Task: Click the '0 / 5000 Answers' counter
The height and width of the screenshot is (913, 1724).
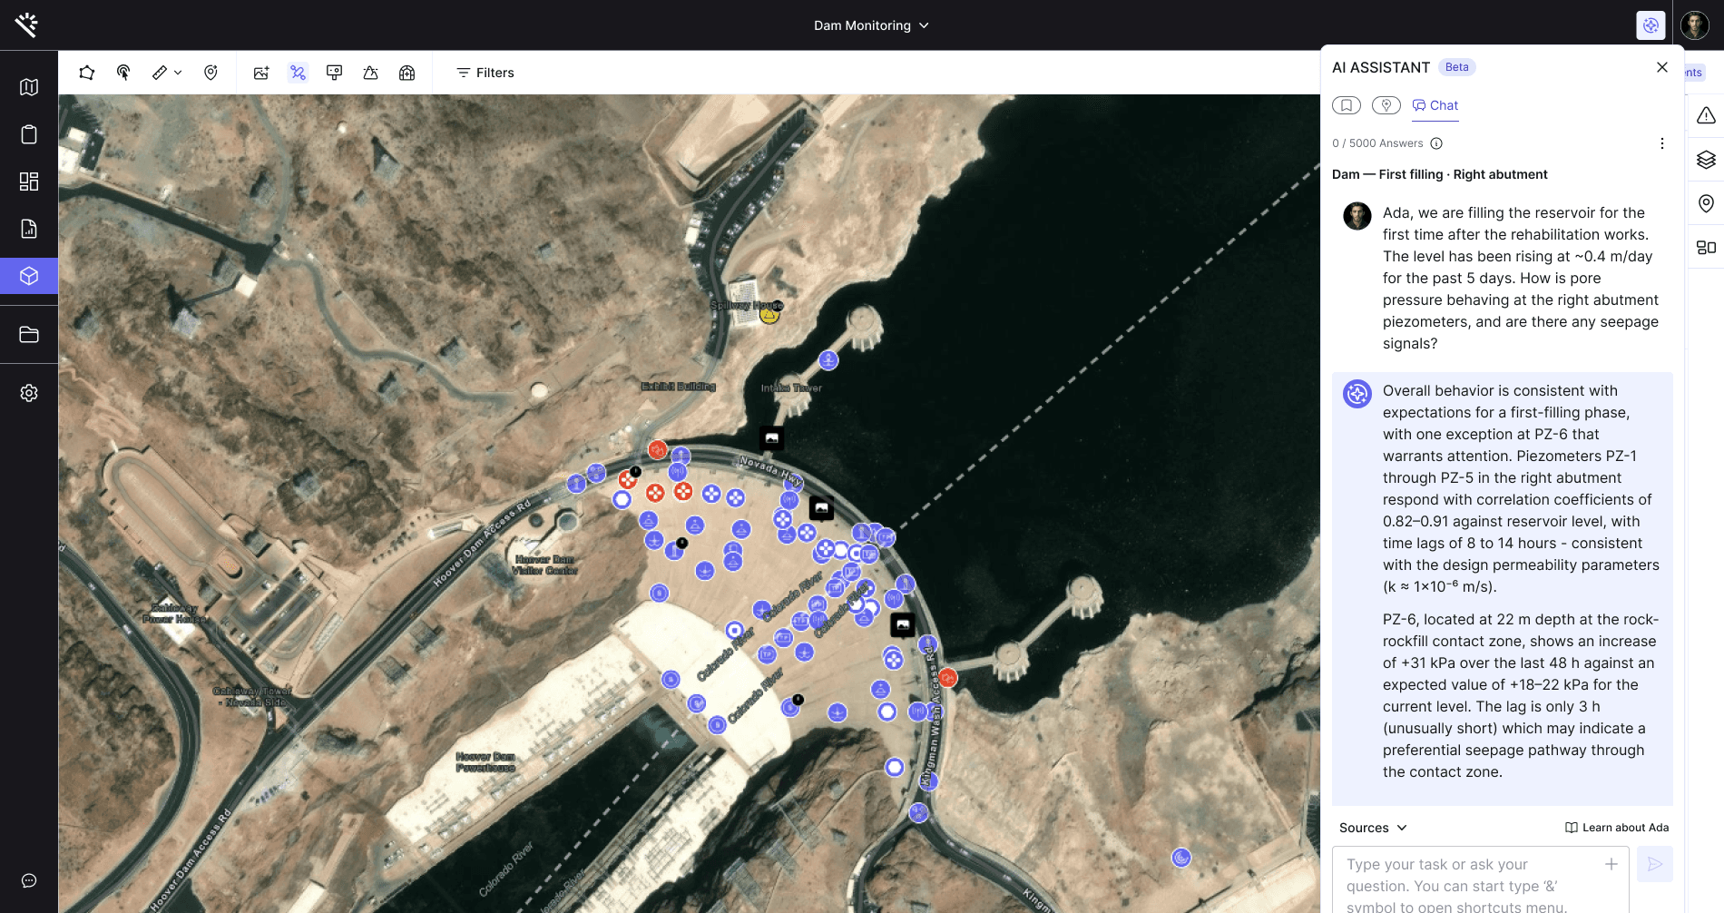Action: (x=1377, y=143)
